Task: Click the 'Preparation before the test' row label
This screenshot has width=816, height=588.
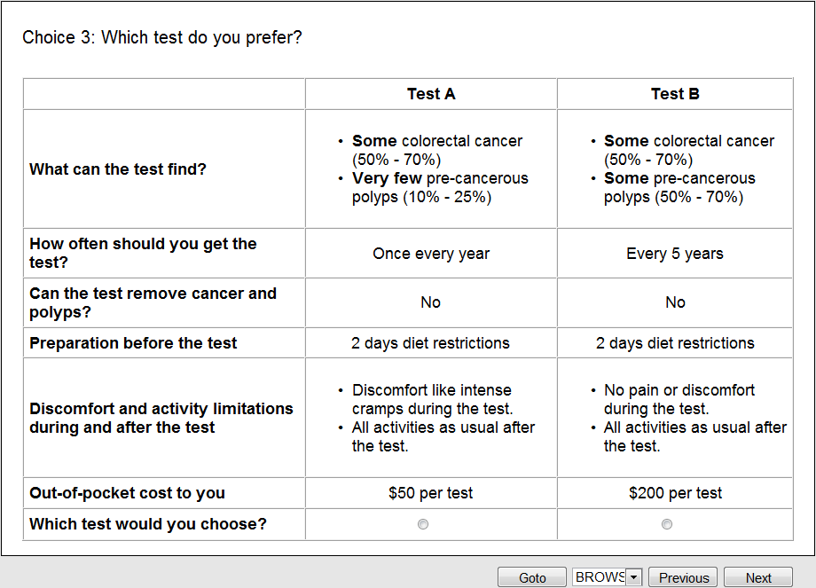Action: 134,343
